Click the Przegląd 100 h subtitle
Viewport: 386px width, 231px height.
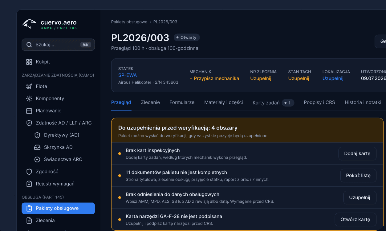[155, 48]
